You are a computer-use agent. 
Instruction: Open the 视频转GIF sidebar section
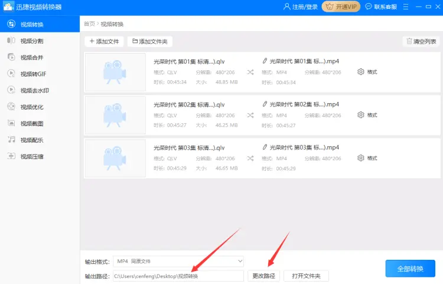[x=40, y=74]
